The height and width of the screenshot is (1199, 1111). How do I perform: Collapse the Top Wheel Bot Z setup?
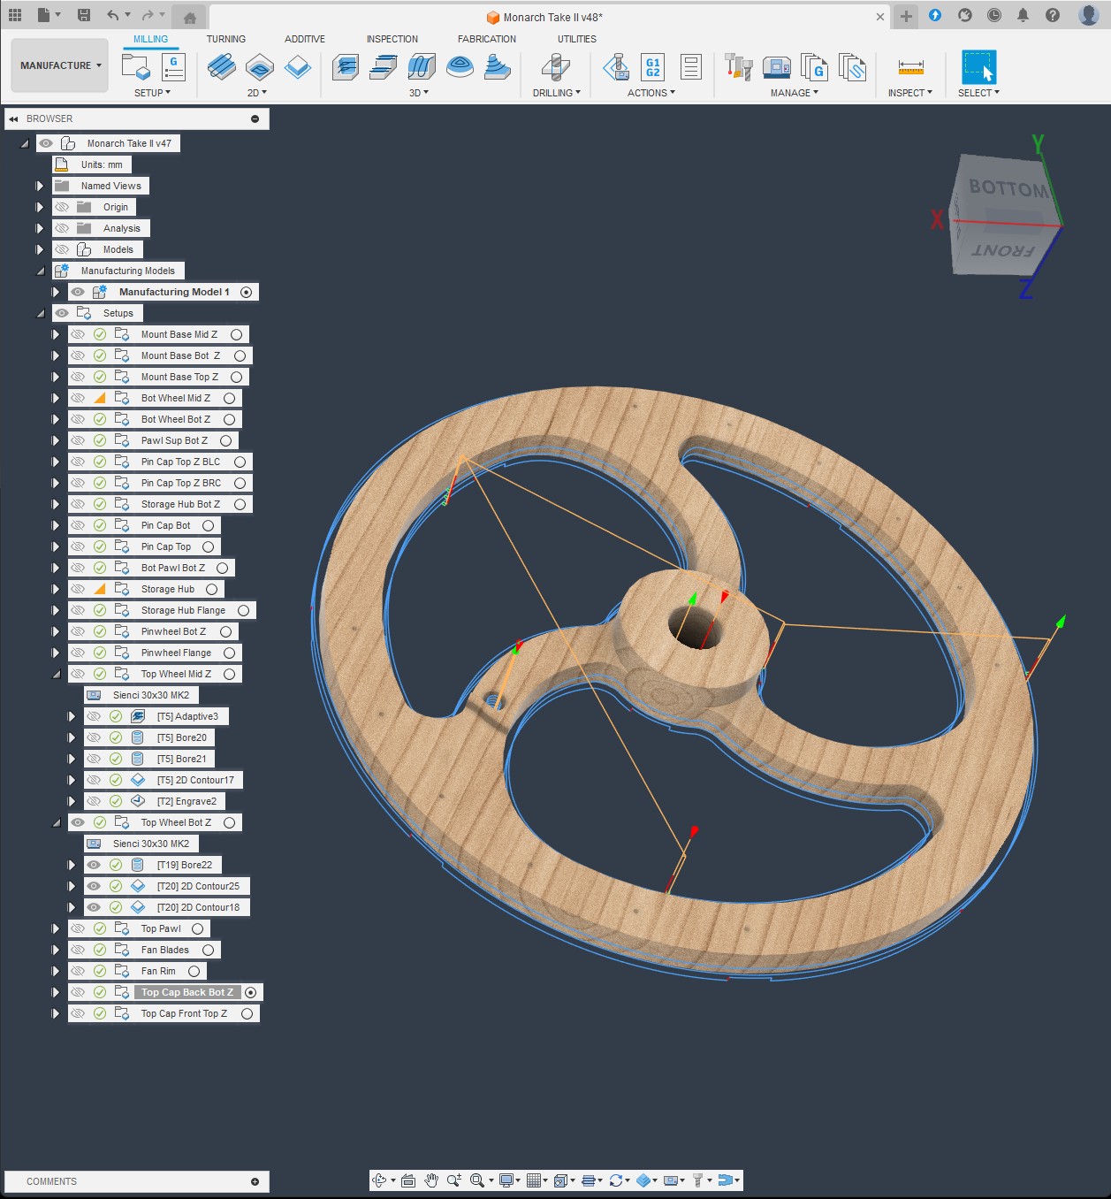[x=56, y=822]
